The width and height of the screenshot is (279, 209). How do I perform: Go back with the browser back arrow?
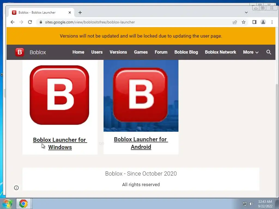tap(13, 22)
